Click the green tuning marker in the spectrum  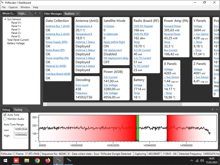point(137,128)
